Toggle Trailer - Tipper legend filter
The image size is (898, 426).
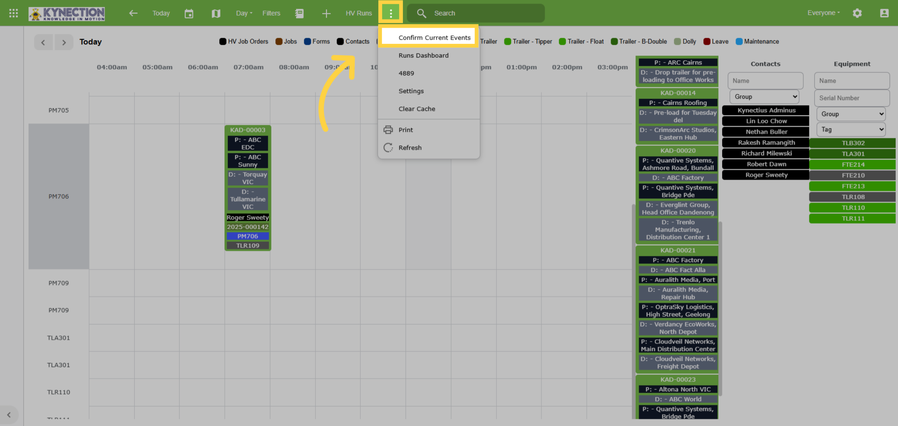[x=528, y=42]
